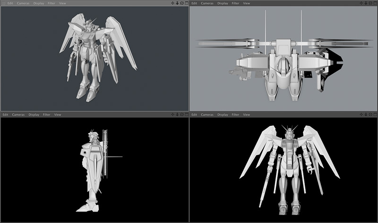Open the Cameras menu in the bottom-left viewport
The width and height of the screenshot is (378, 223).
pos(18,115)
